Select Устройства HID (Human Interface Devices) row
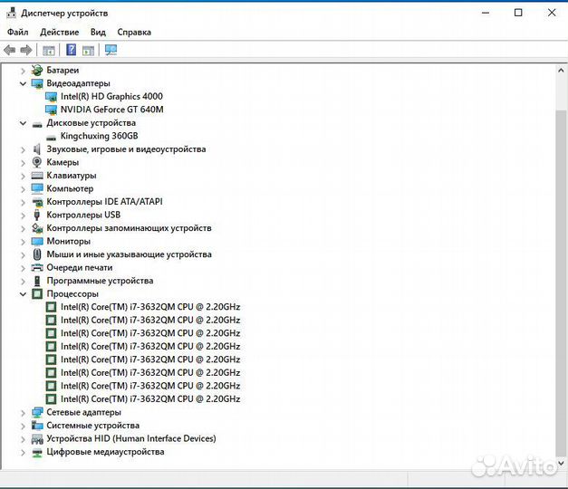The width and height of the screenshot is (568, 489). 131,438
